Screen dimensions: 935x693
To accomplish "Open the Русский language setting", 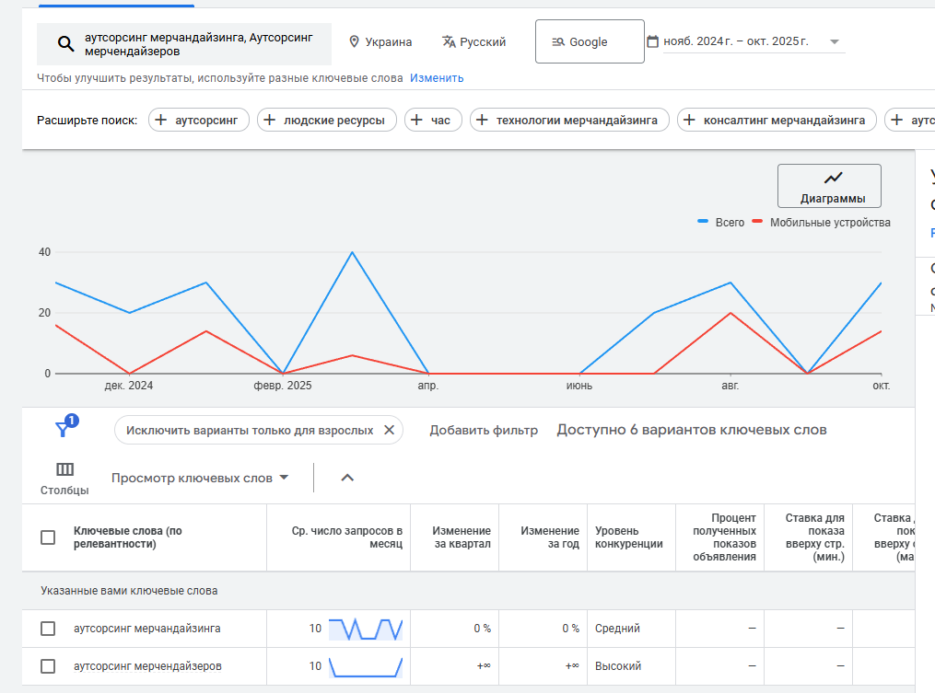I will [474, 41].
